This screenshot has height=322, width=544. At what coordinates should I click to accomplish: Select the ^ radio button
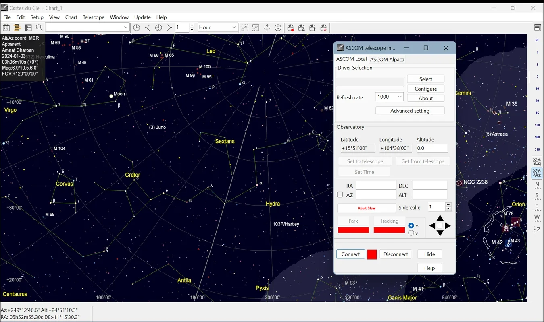(411, 225)
